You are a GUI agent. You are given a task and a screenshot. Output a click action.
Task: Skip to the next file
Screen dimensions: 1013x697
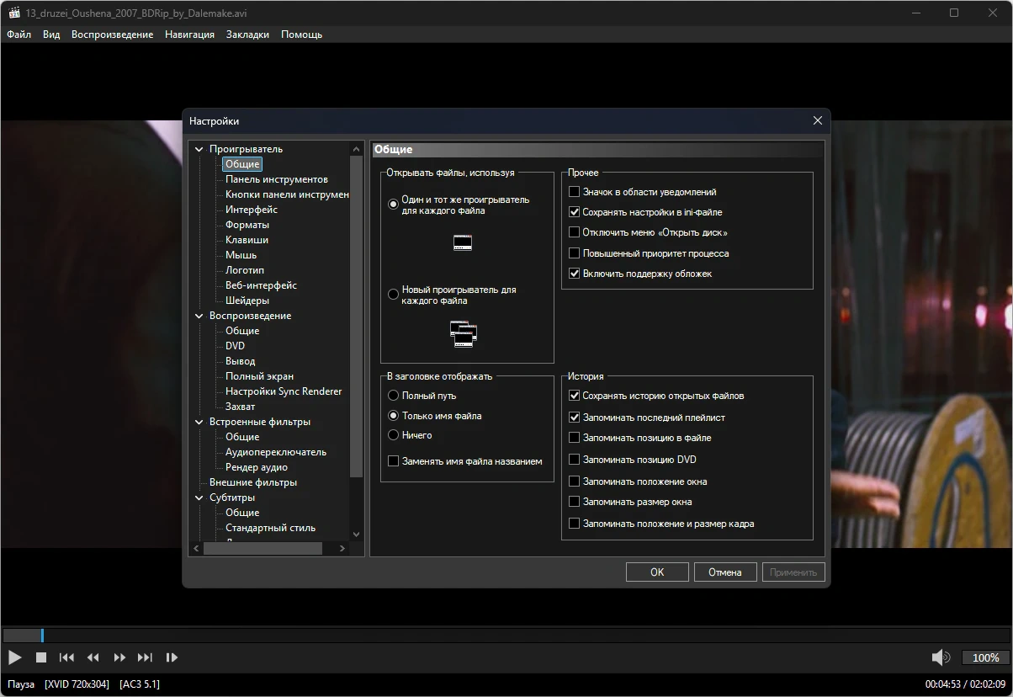[145, 657]
